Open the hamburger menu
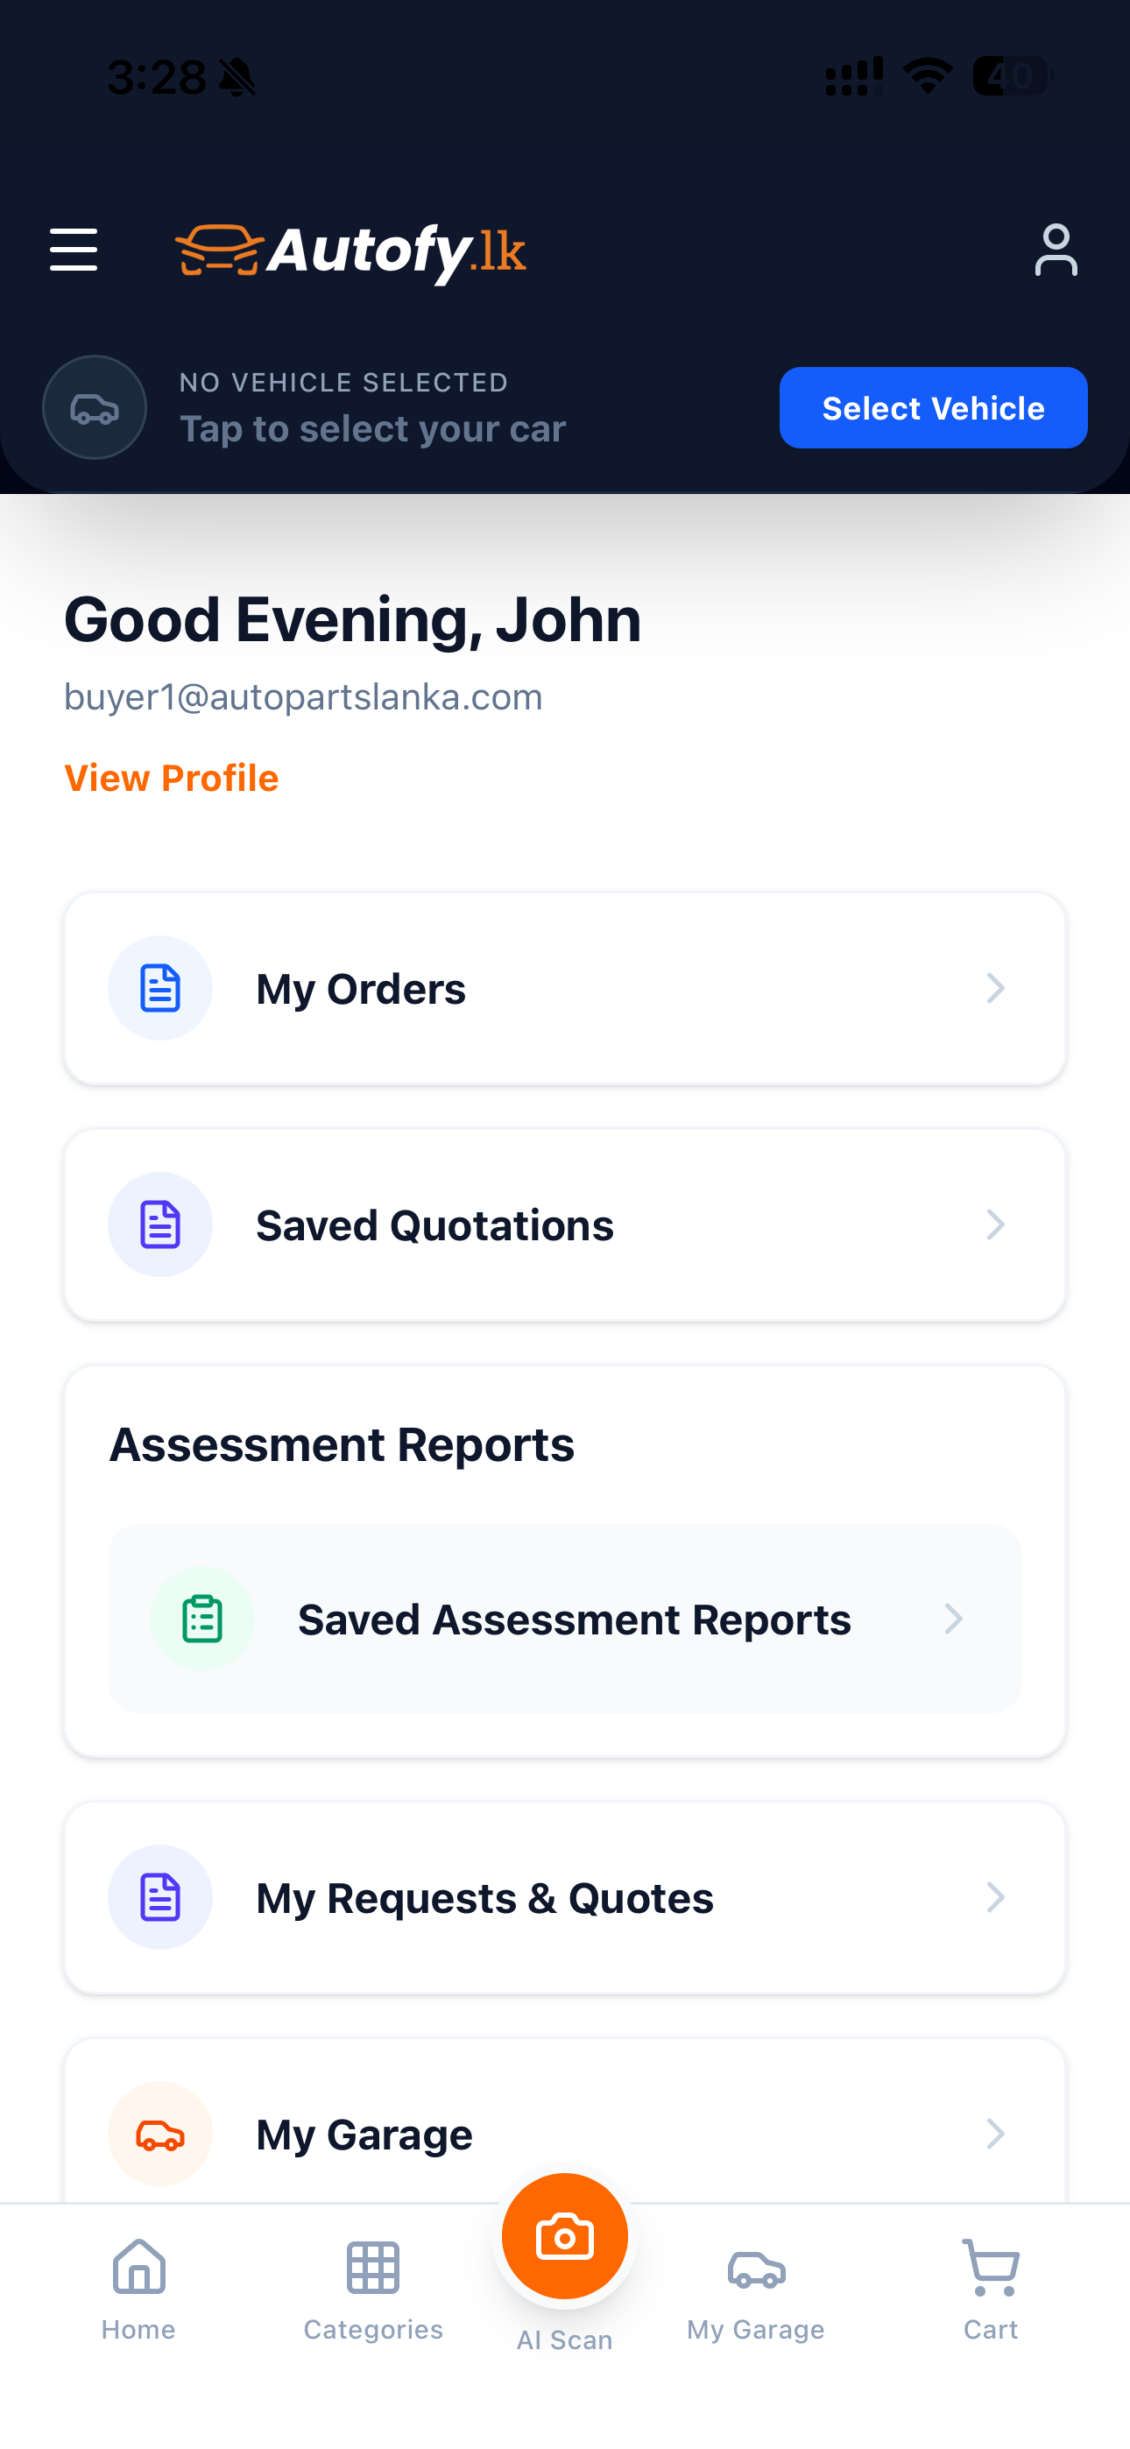The height and width of the screenshot is (2449, 1130). click(74, 250)
